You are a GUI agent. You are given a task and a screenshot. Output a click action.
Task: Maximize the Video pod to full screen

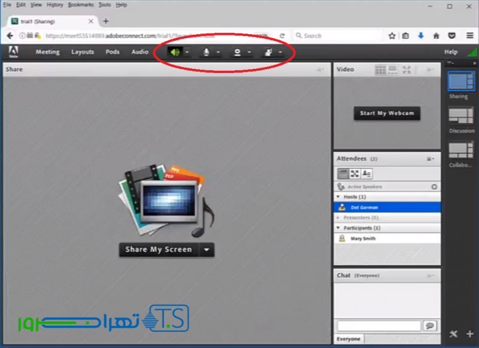click(407, 70)
